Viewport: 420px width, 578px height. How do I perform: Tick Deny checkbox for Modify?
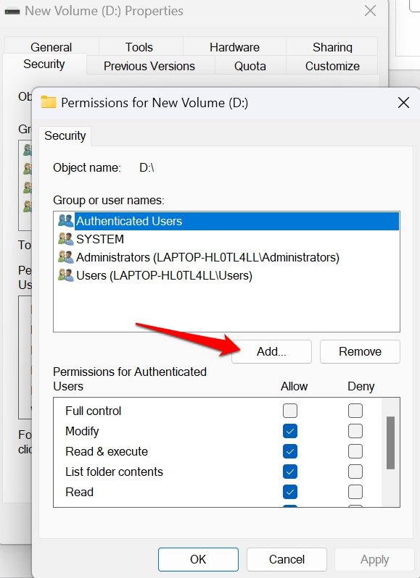click(x=355, y=431)
